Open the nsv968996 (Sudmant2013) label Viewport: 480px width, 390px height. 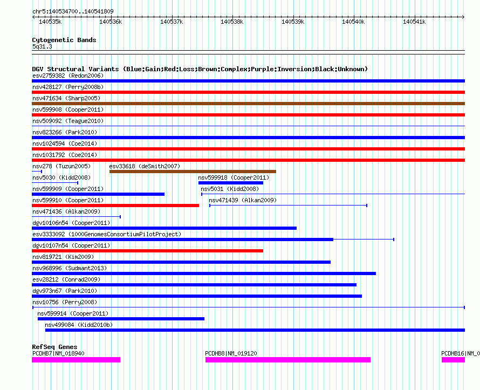click(x=70, y=268)
